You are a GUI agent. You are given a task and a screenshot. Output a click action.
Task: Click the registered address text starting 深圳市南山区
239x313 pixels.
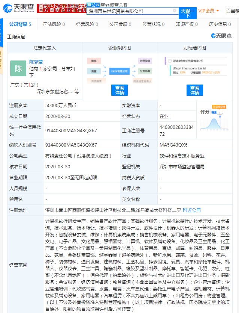coord(113,210)
